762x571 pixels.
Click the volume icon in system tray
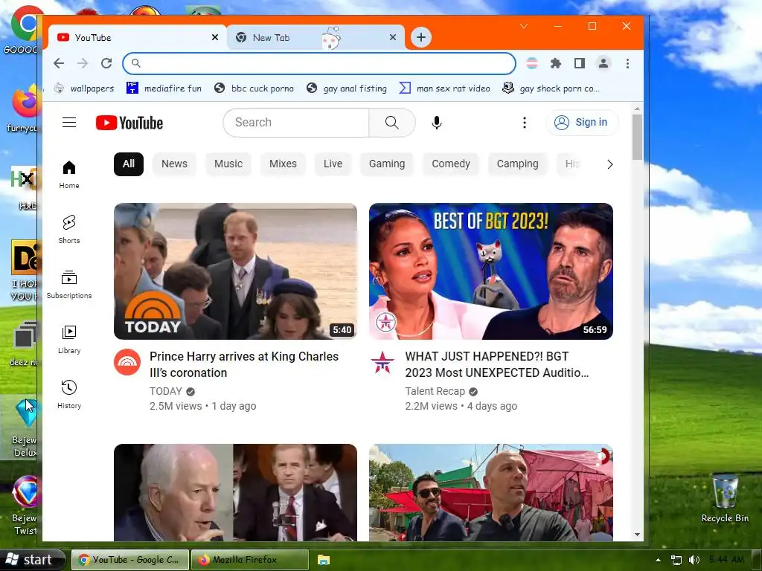click(694, 560)
